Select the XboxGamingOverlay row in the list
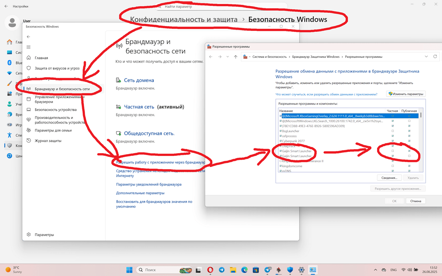442x276 pixels. (349, 116)
